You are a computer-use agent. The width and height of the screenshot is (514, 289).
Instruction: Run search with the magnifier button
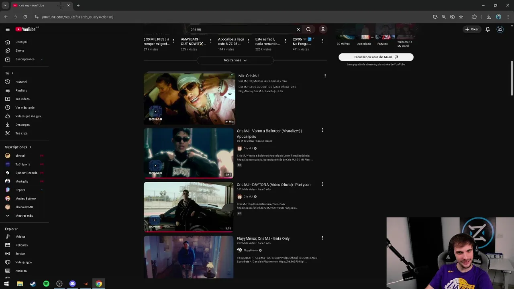tap(308, 29)
